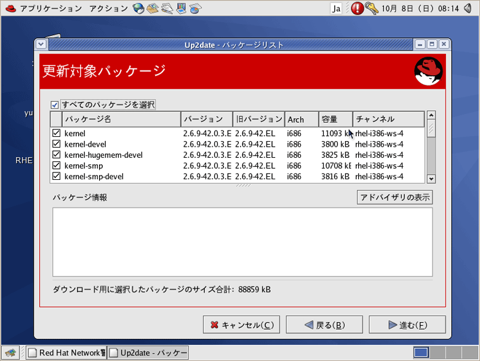This screenshot has height=361, width=480.
Task: Switch to Red Hat Network taskbar window
Action: (66, 353)
